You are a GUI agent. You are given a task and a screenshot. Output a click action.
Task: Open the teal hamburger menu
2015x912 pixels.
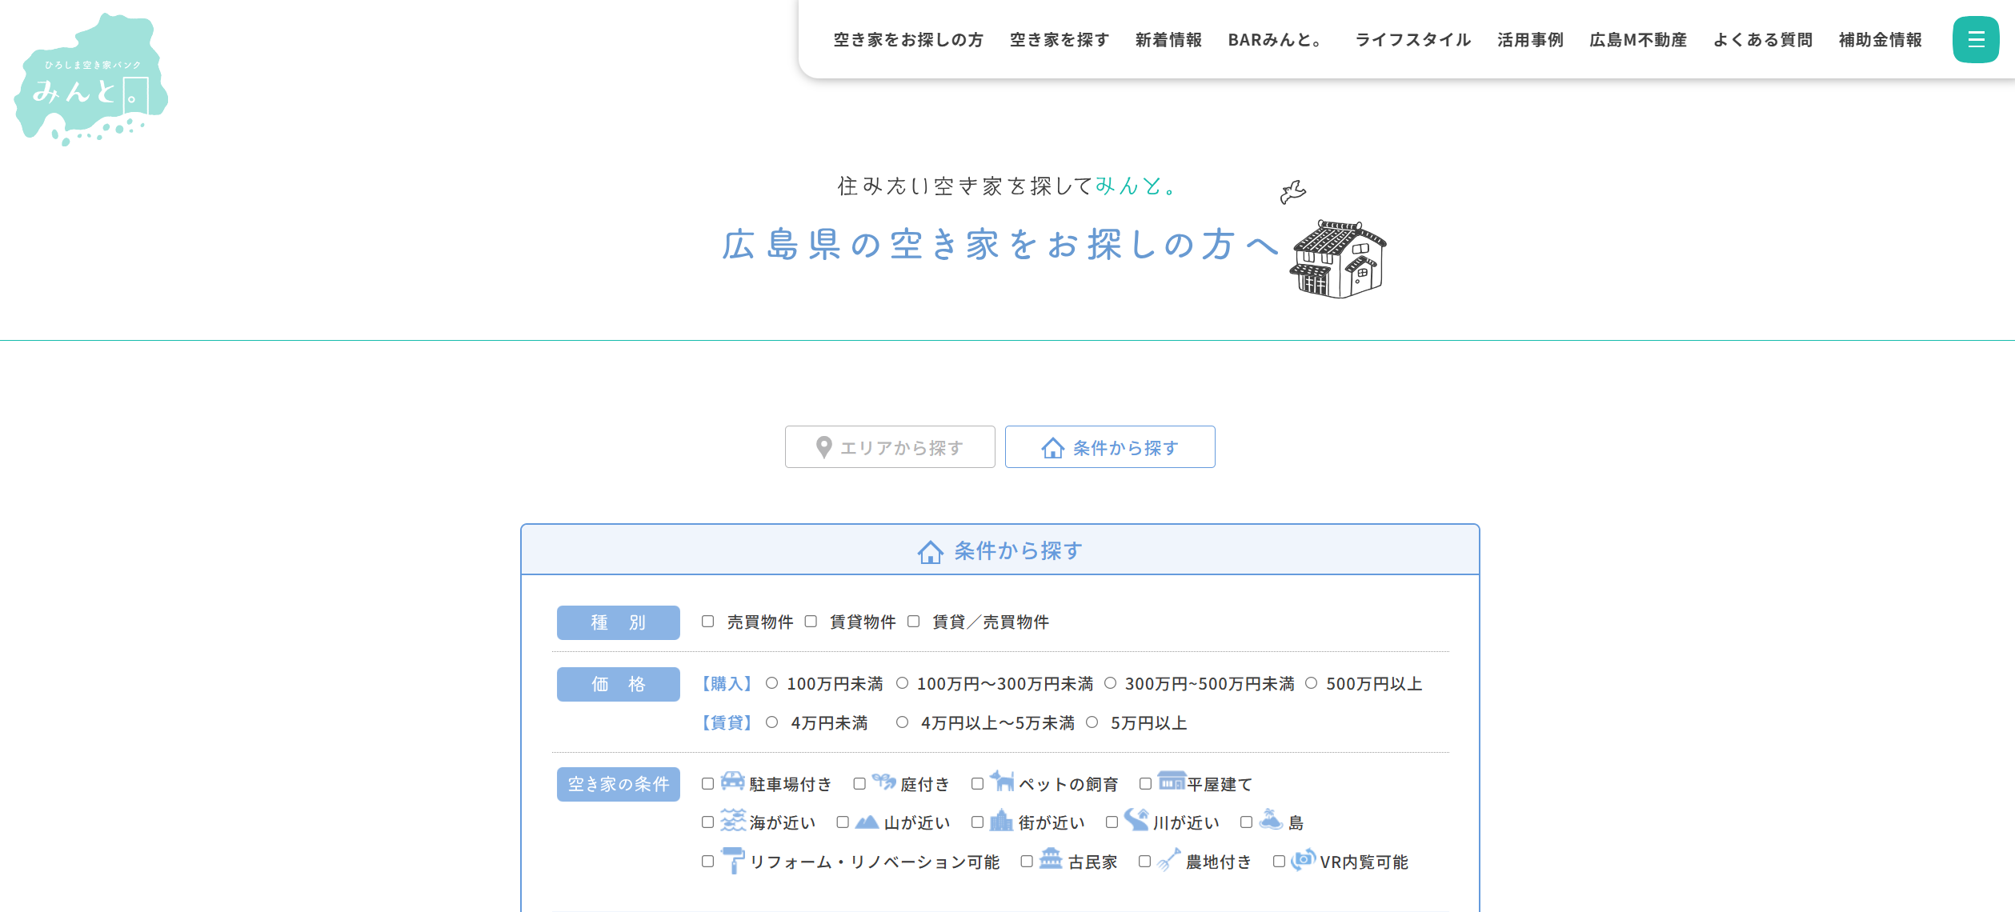pyautogui.click(x=1976, y=41)
